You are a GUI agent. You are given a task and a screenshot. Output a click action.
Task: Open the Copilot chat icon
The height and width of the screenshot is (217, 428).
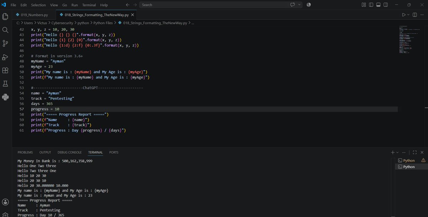click(293, 5)
